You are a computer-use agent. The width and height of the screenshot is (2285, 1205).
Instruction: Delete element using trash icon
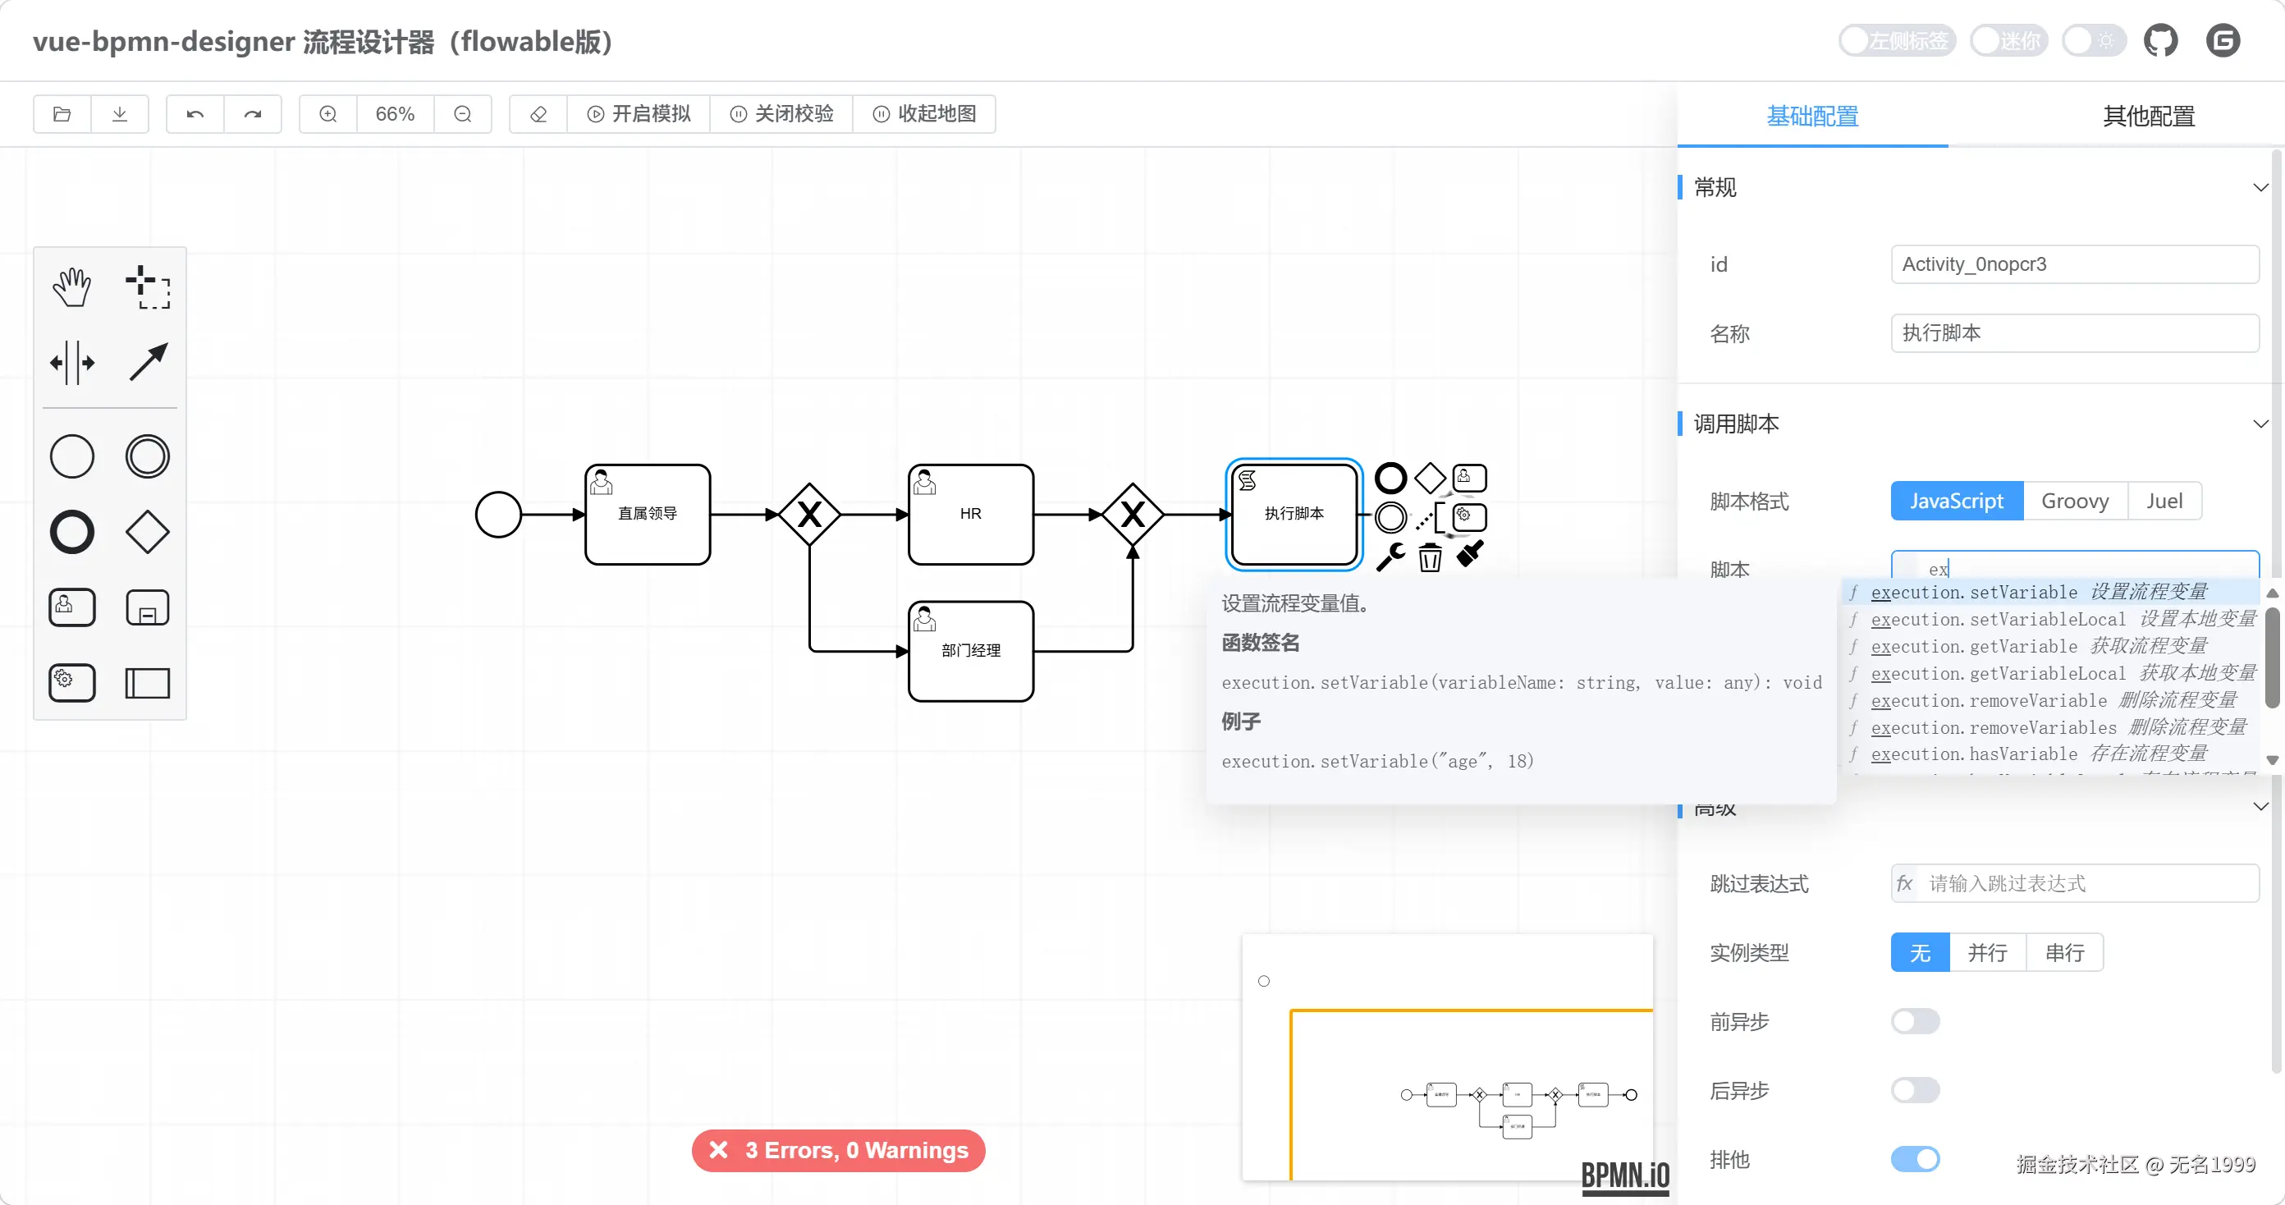(1430, 558)
